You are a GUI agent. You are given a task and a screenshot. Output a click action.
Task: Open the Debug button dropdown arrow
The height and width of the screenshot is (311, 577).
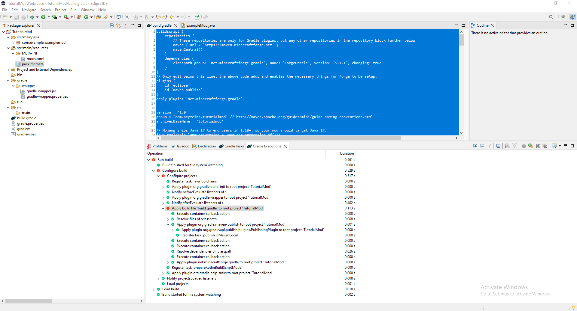coord(37,17)
